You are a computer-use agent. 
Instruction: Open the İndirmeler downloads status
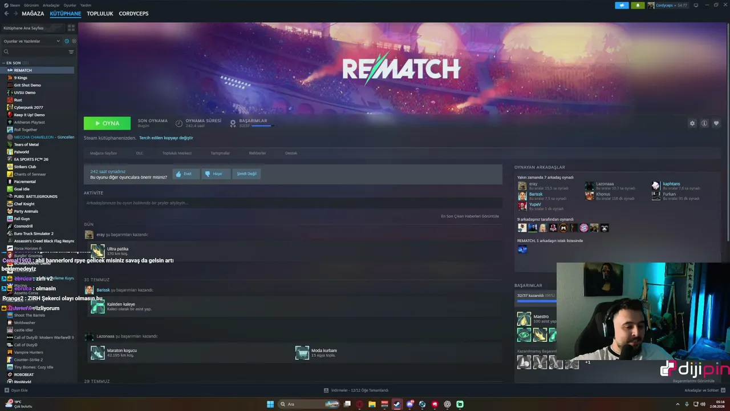pyautogui.click(x=356, y=390)
